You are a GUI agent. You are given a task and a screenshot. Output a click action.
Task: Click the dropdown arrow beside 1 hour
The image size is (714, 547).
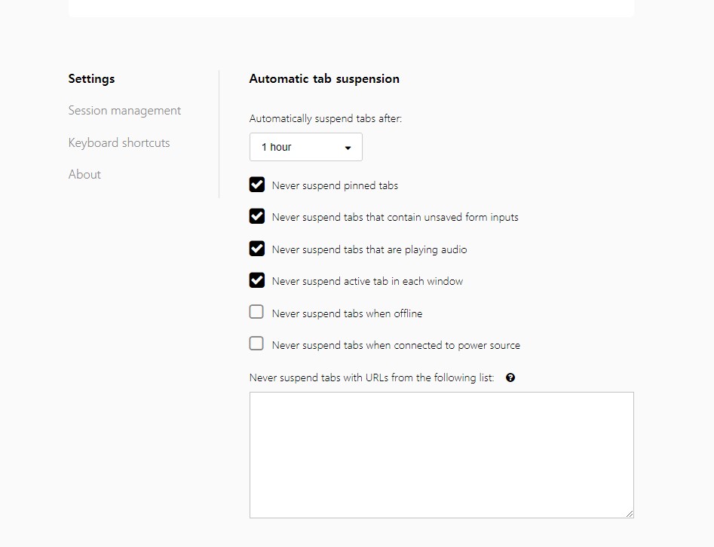(x=348, y=148)
